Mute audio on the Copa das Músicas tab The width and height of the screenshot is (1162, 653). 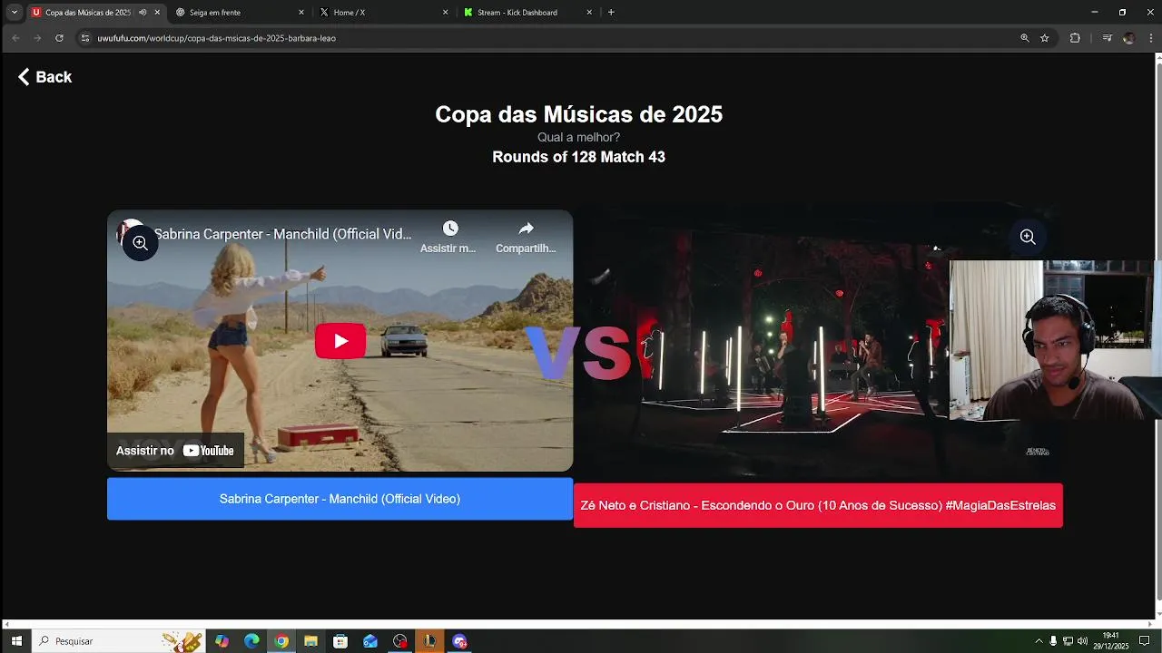[x=143, y=13]
